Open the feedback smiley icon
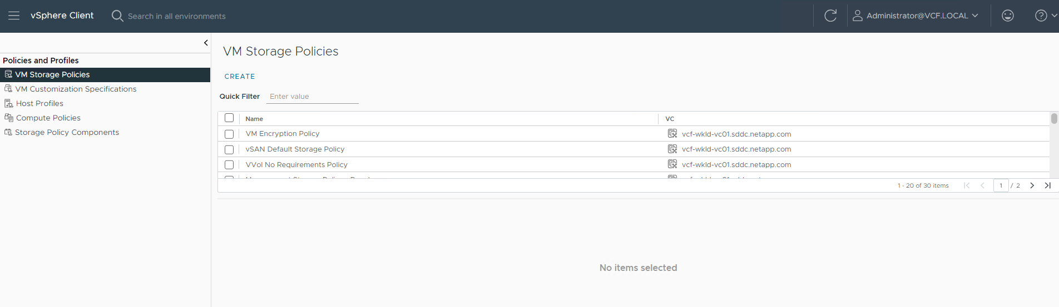Screen dimensions: 1059x307 pos(1007,16)
